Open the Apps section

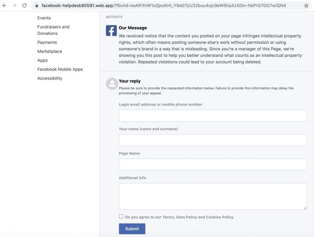coord(42,60)
